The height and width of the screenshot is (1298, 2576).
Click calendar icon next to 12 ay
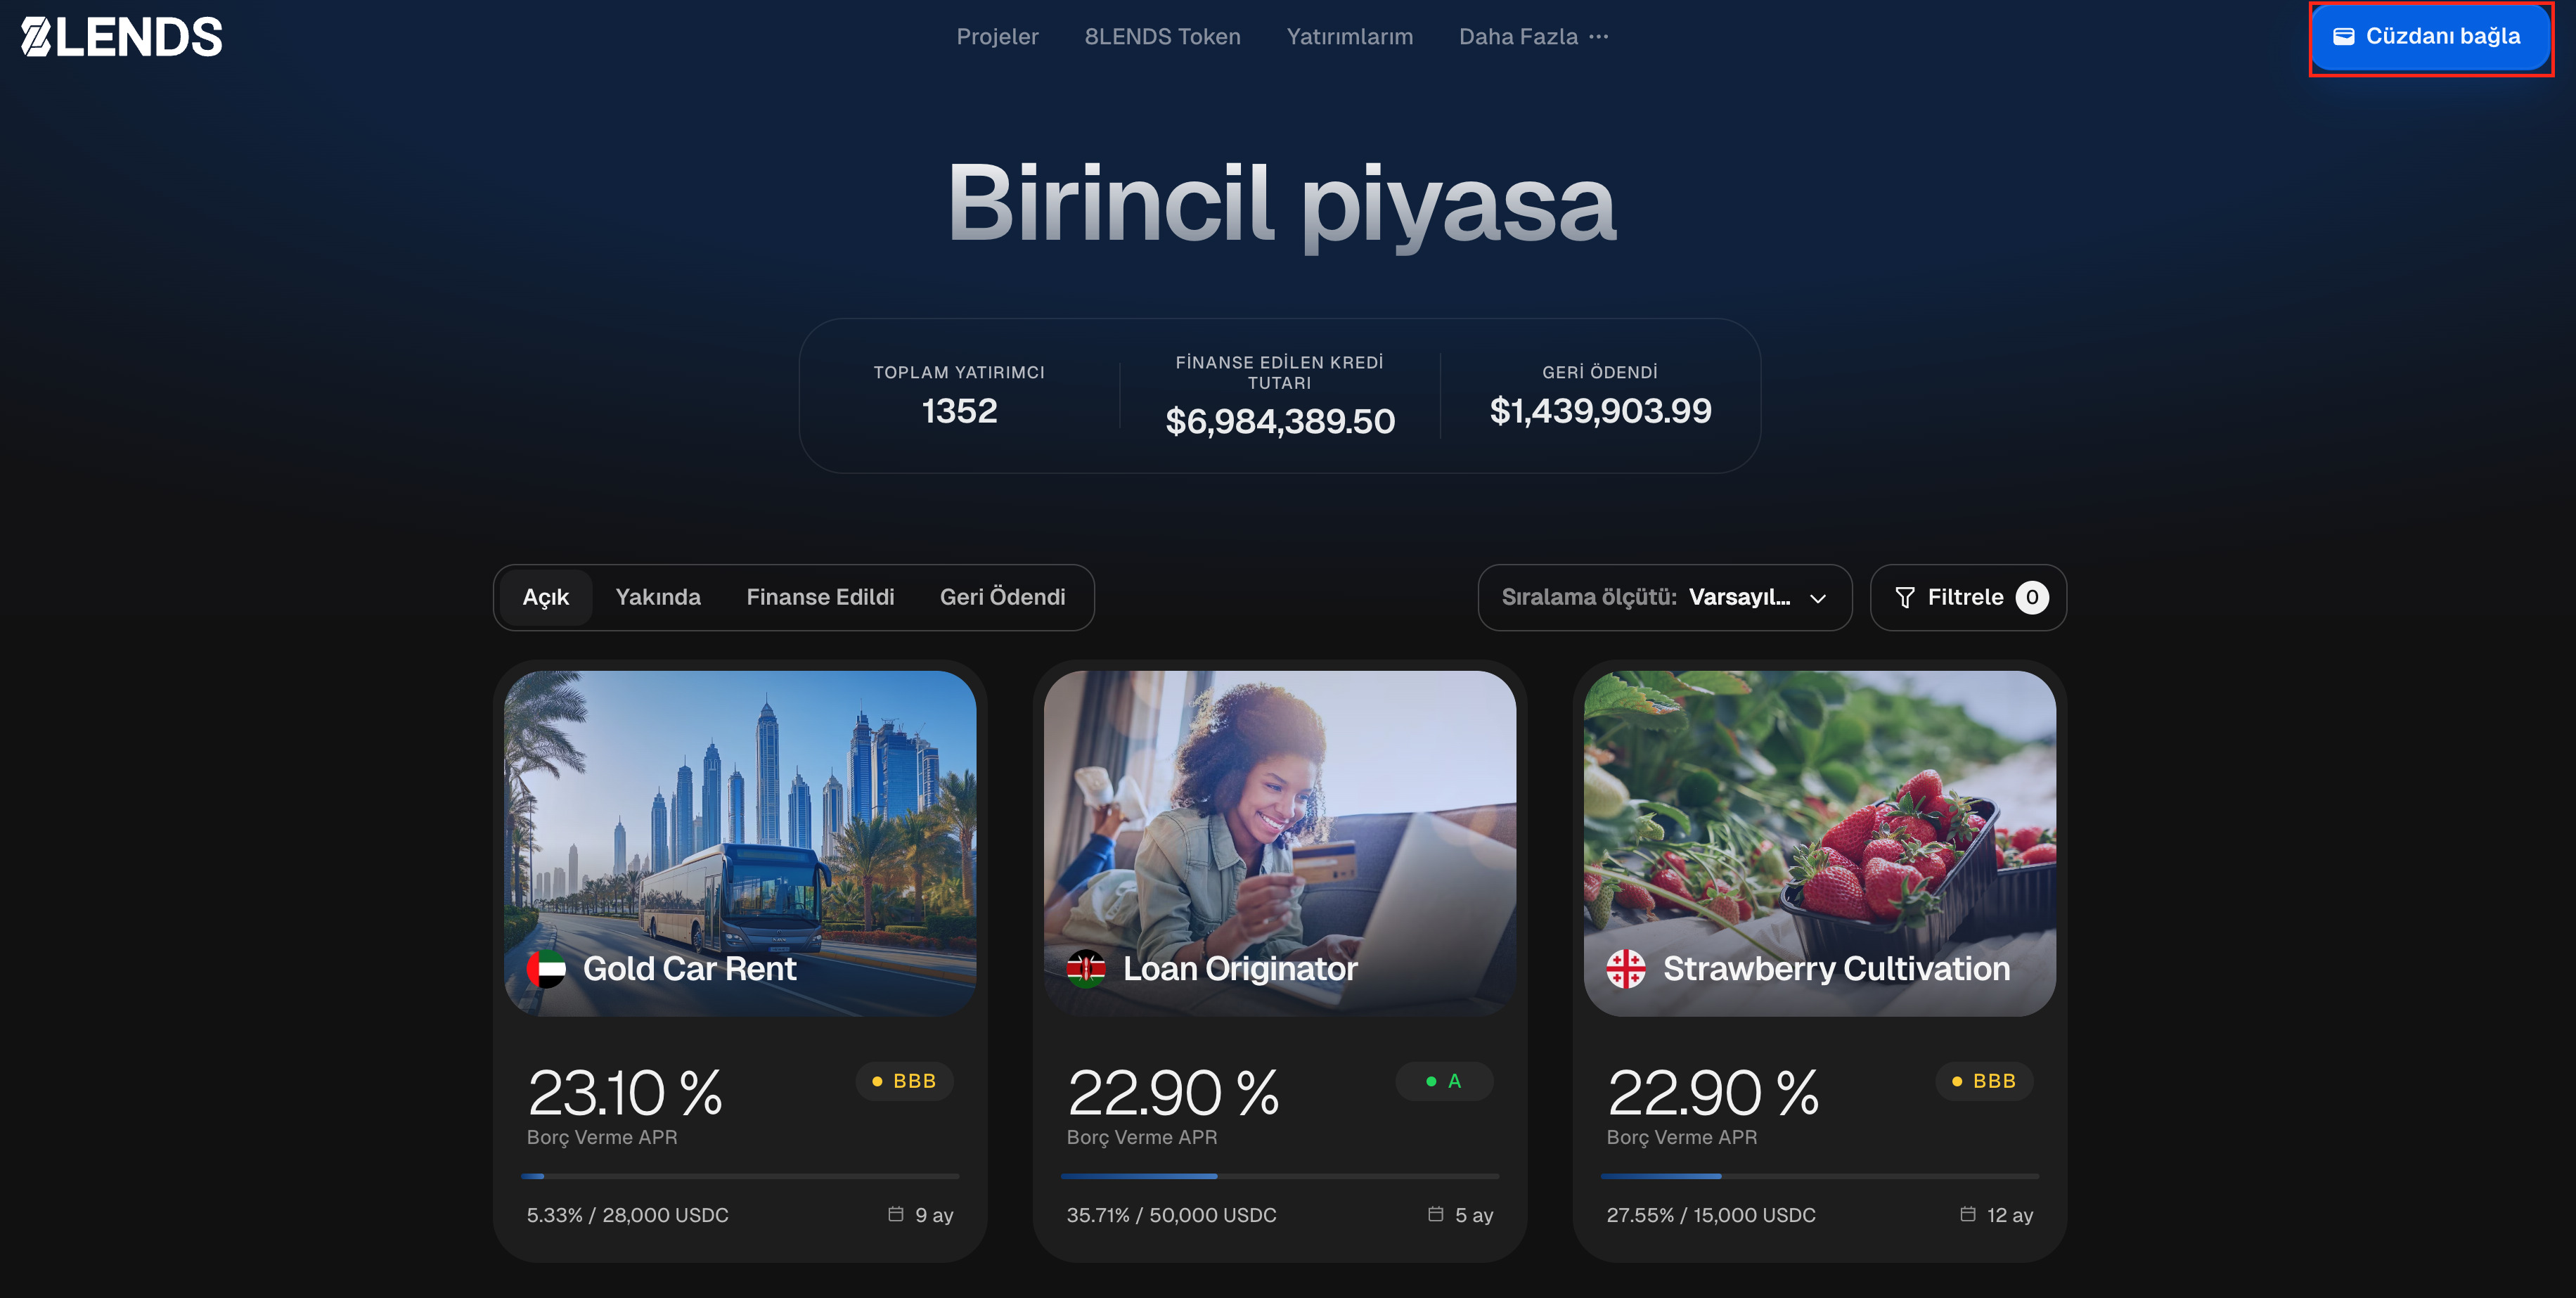[x=1968, y=1214]
